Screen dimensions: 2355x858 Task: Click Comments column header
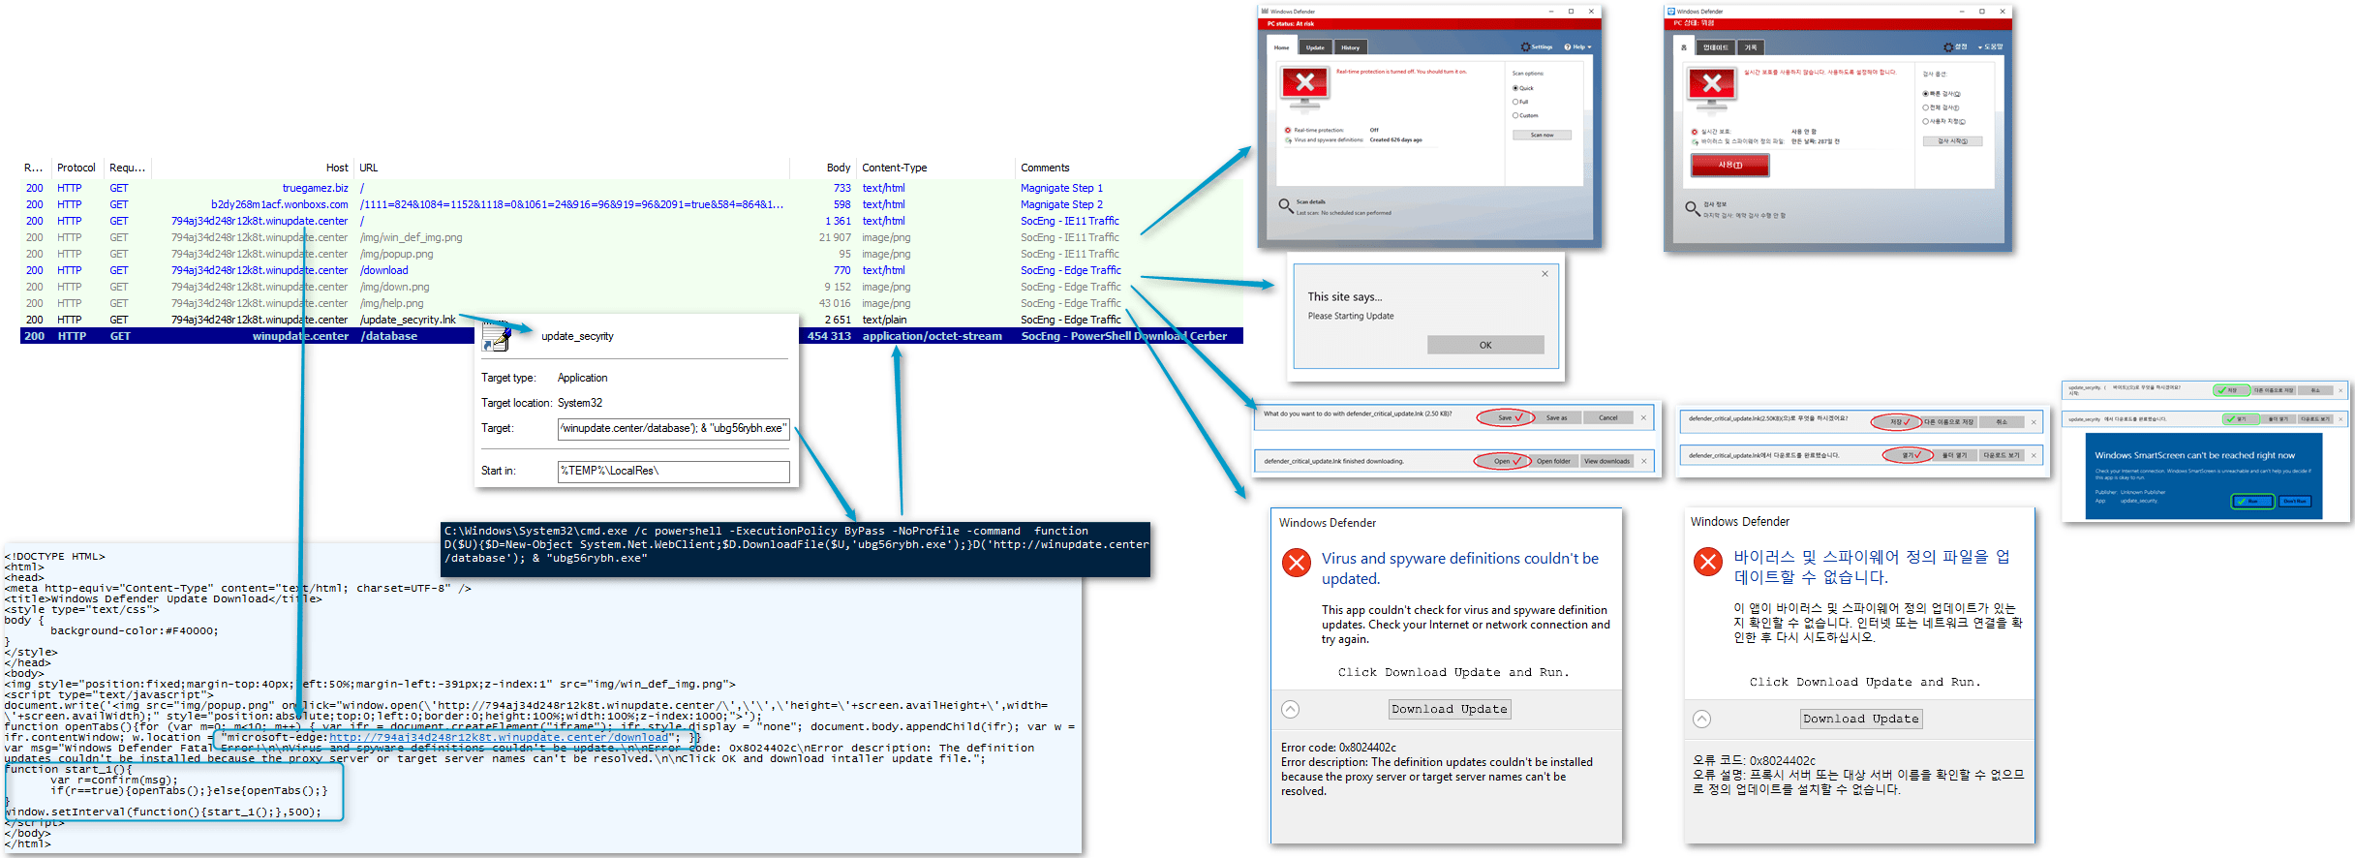coord(1045,168)
